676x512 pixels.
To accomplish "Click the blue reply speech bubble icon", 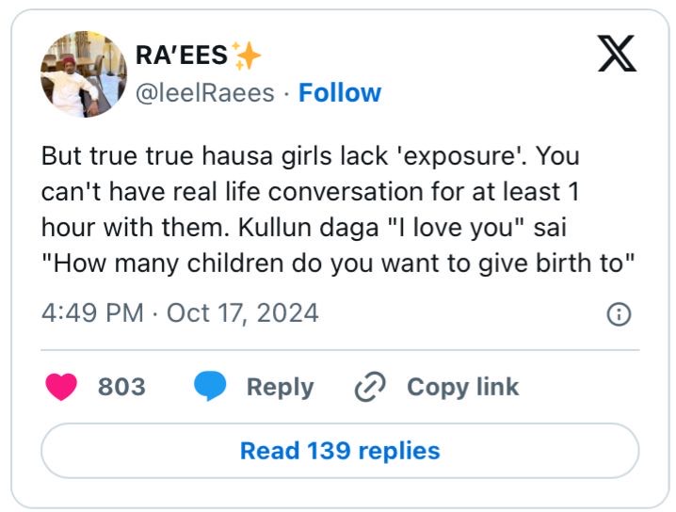I will click(x=210, y=386).
